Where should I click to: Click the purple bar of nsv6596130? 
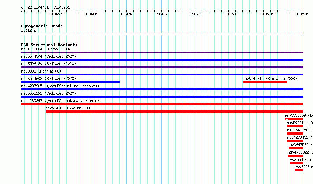pos(162,67)
